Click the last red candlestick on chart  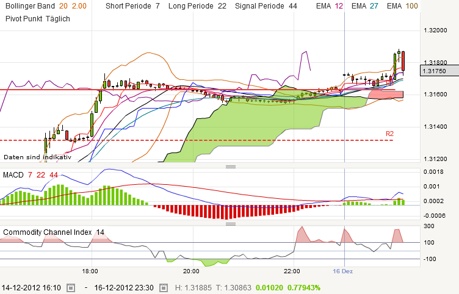pyautogui.click(x=403, y=61)
